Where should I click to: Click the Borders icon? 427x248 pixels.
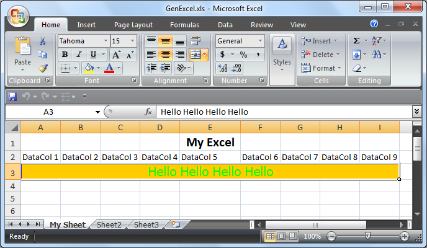click(x=65, y=68)
